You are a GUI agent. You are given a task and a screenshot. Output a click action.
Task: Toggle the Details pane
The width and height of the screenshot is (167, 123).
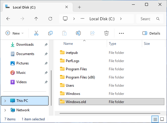[x=151, y=33]
